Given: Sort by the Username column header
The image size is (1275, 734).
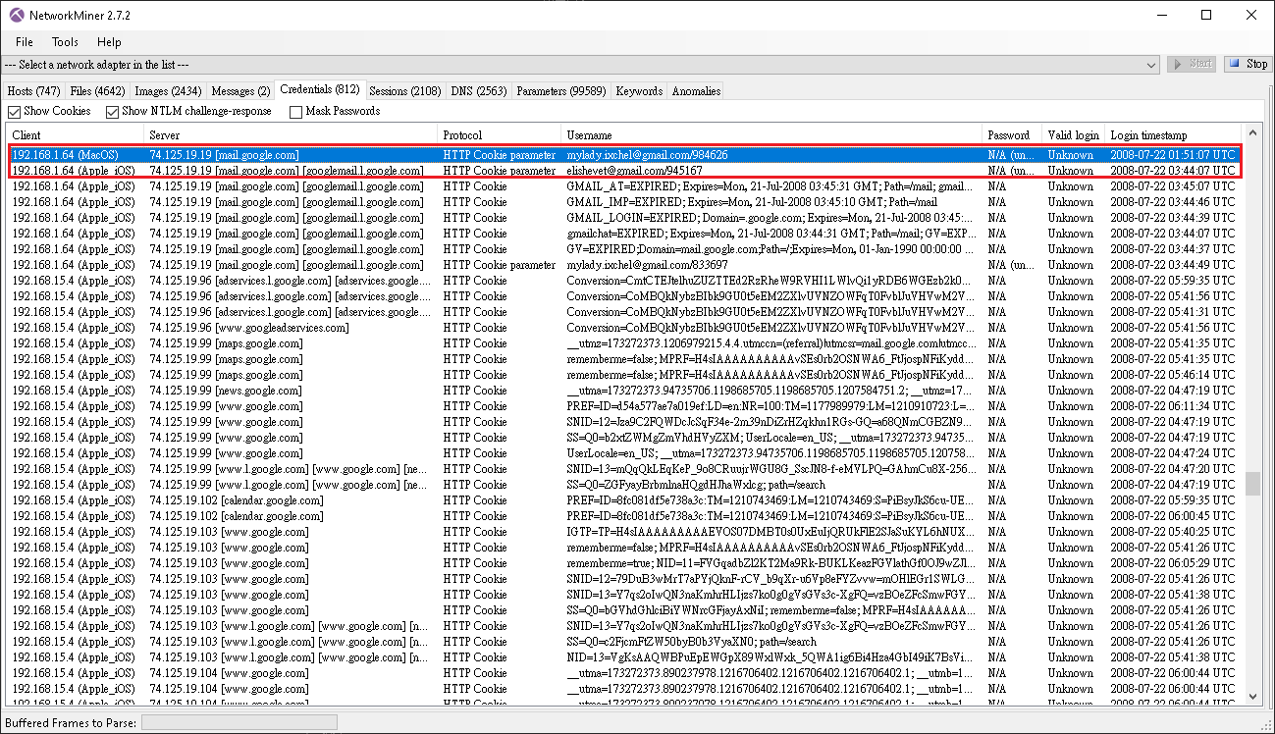Looking at the screenshot, I should [772, 134].
